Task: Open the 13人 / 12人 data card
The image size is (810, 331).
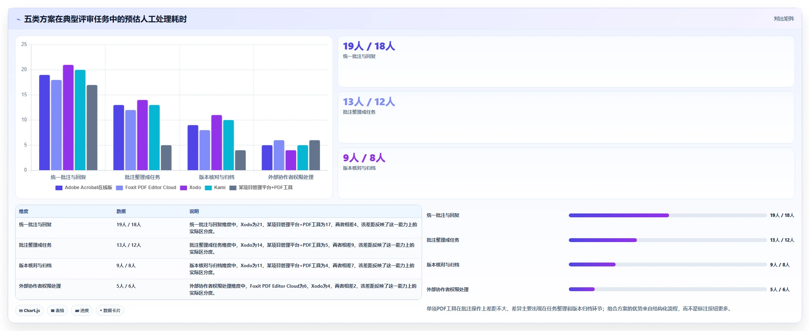Action: (566, 118)
